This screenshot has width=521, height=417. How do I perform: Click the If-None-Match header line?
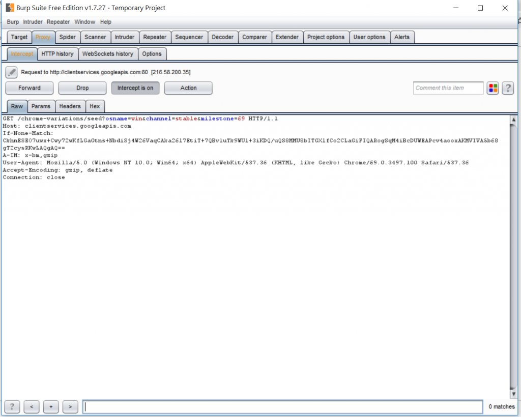pos(28,133)
